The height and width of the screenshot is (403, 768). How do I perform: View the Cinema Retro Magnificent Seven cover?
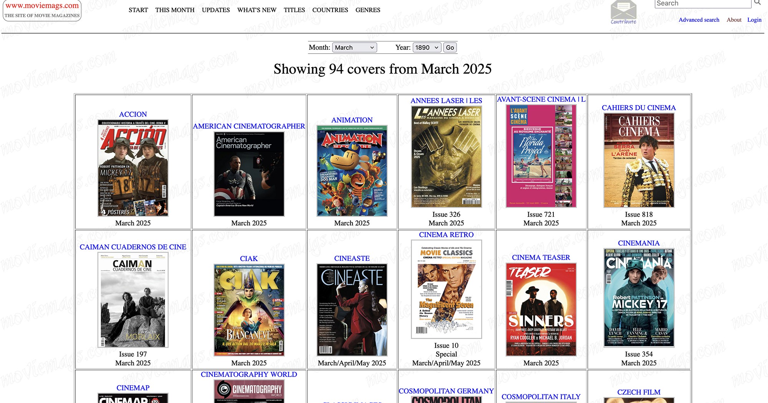pos(446,290)
